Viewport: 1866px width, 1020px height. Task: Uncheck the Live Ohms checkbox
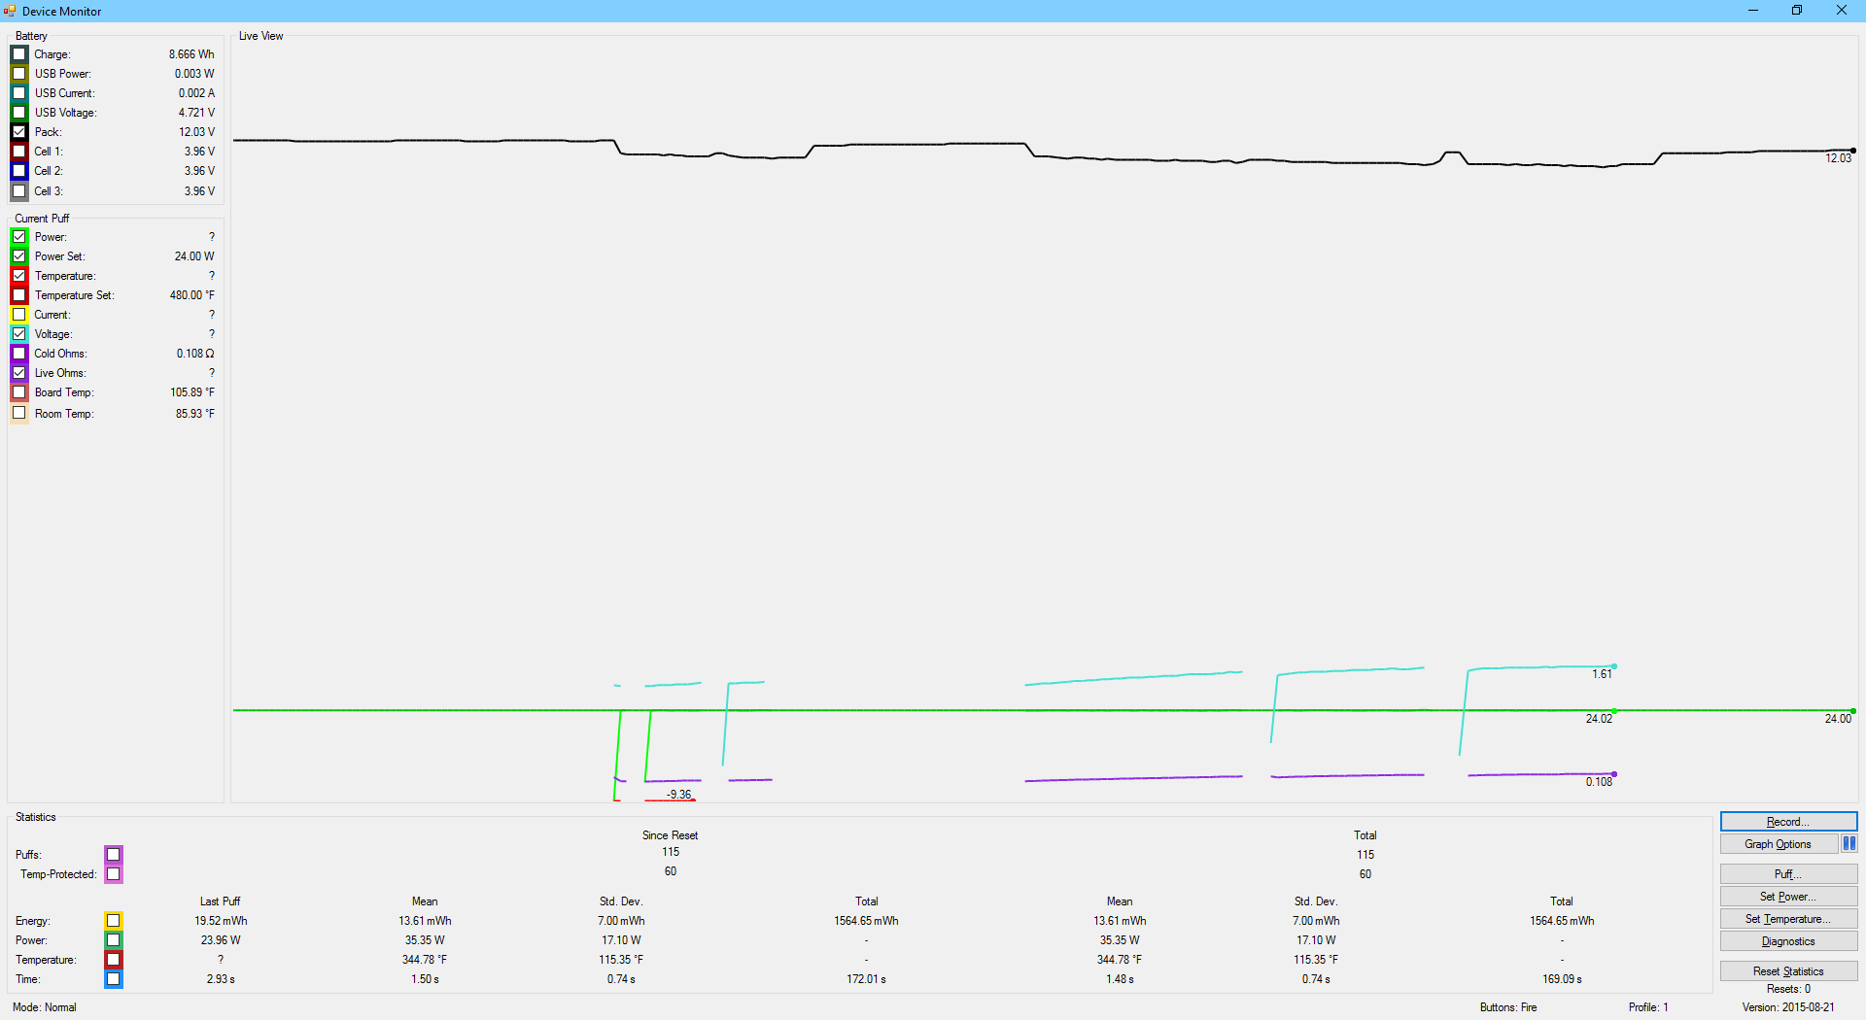19,373
